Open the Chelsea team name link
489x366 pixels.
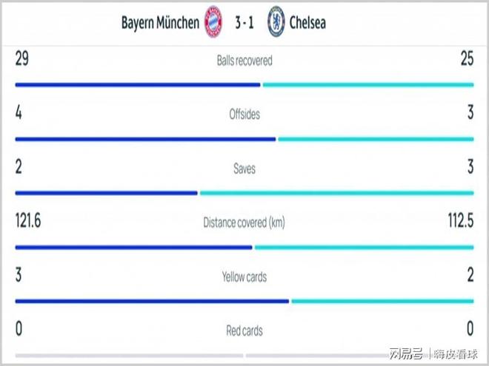click(307, 22)
